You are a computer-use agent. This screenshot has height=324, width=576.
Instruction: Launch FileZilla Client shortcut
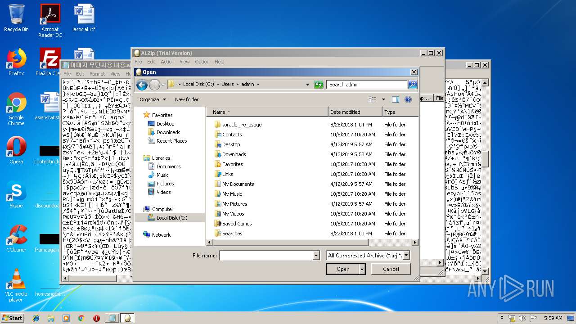coord(49,62)
